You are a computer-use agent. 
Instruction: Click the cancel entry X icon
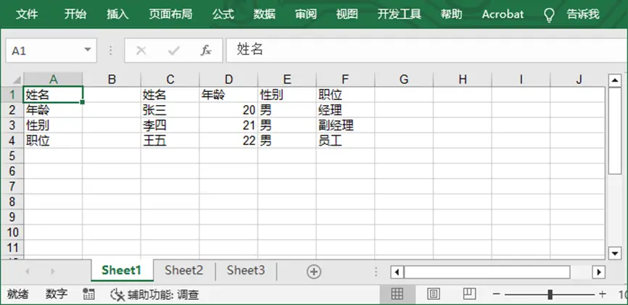141,50
